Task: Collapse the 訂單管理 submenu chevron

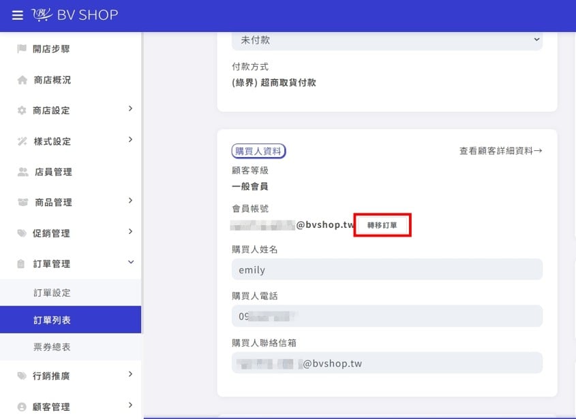Action: click(x=131, y=262)
